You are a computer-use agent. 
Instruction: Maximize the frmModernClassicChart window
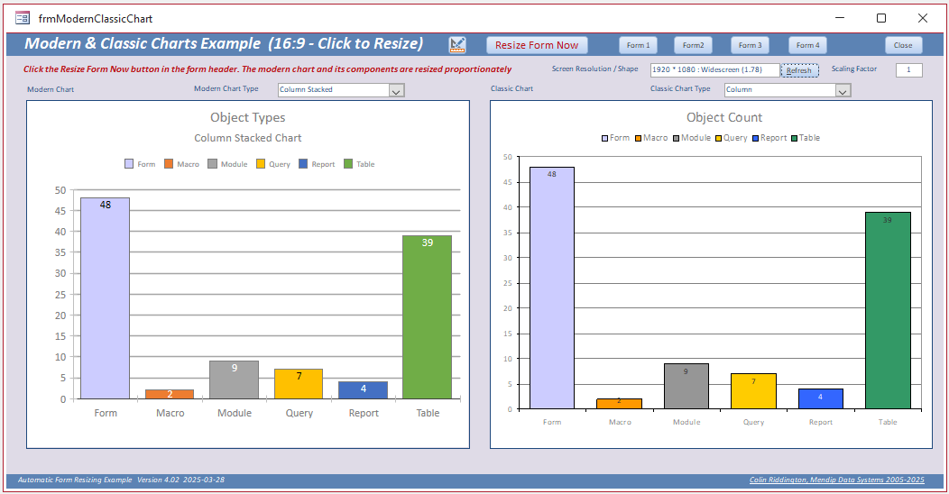881,18
